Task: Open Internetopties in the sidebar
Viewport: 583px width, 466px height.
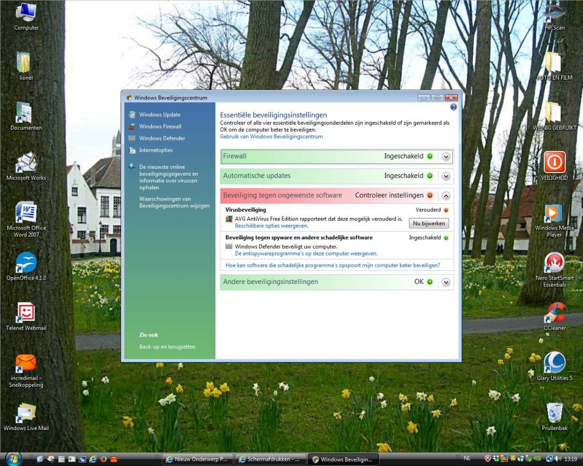Action: point(155,150)
